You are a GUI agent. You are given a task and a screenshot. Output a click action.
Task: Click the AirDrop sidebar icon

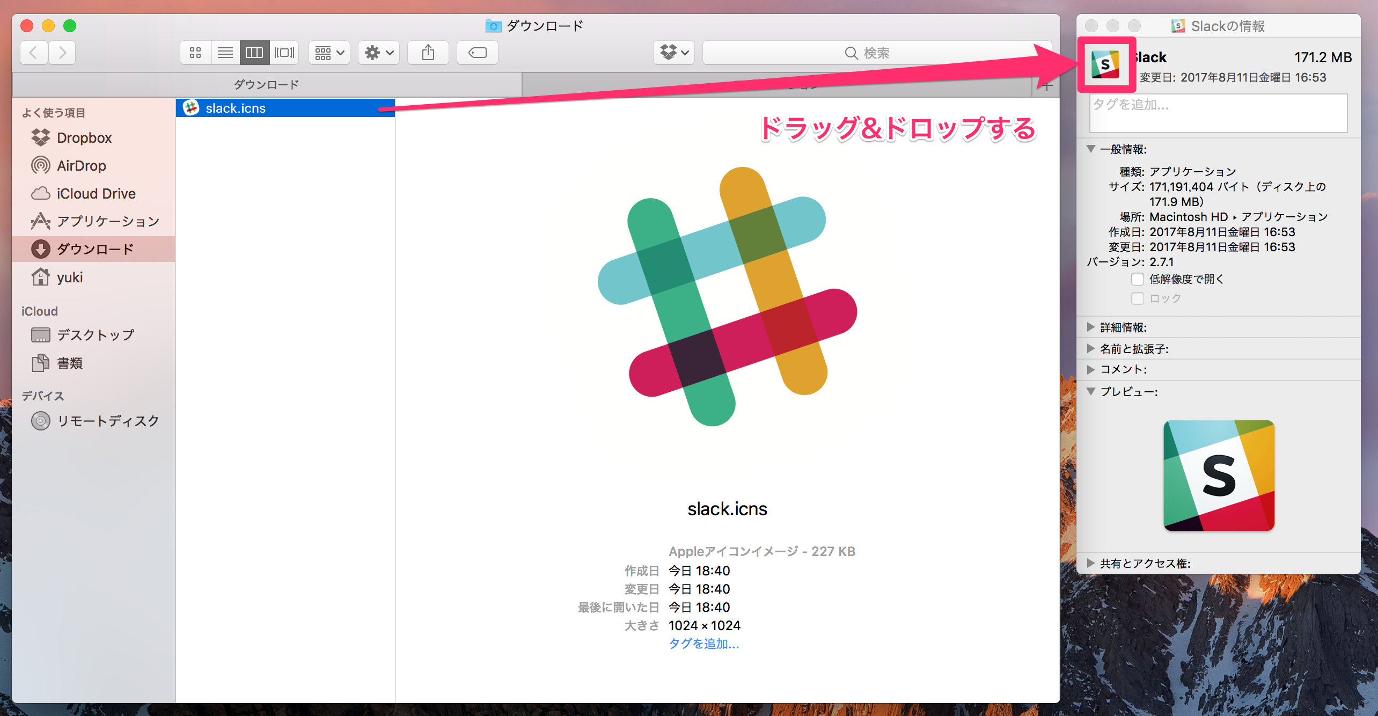41,165
